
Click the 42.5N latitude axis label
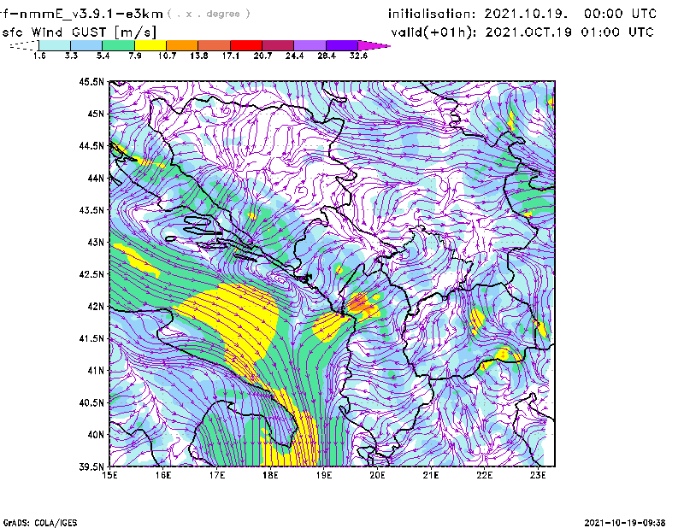point(91,274)
